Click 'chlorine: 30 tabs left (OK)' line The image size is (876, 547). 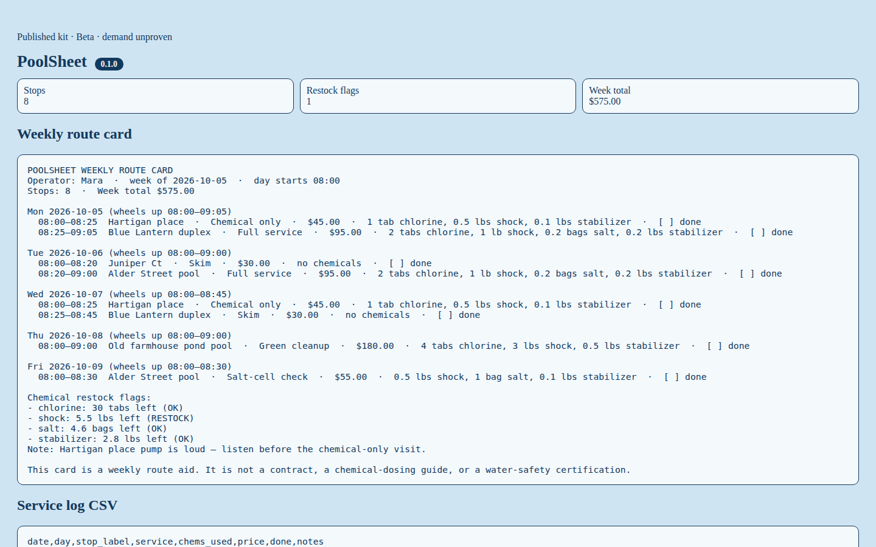105,408
